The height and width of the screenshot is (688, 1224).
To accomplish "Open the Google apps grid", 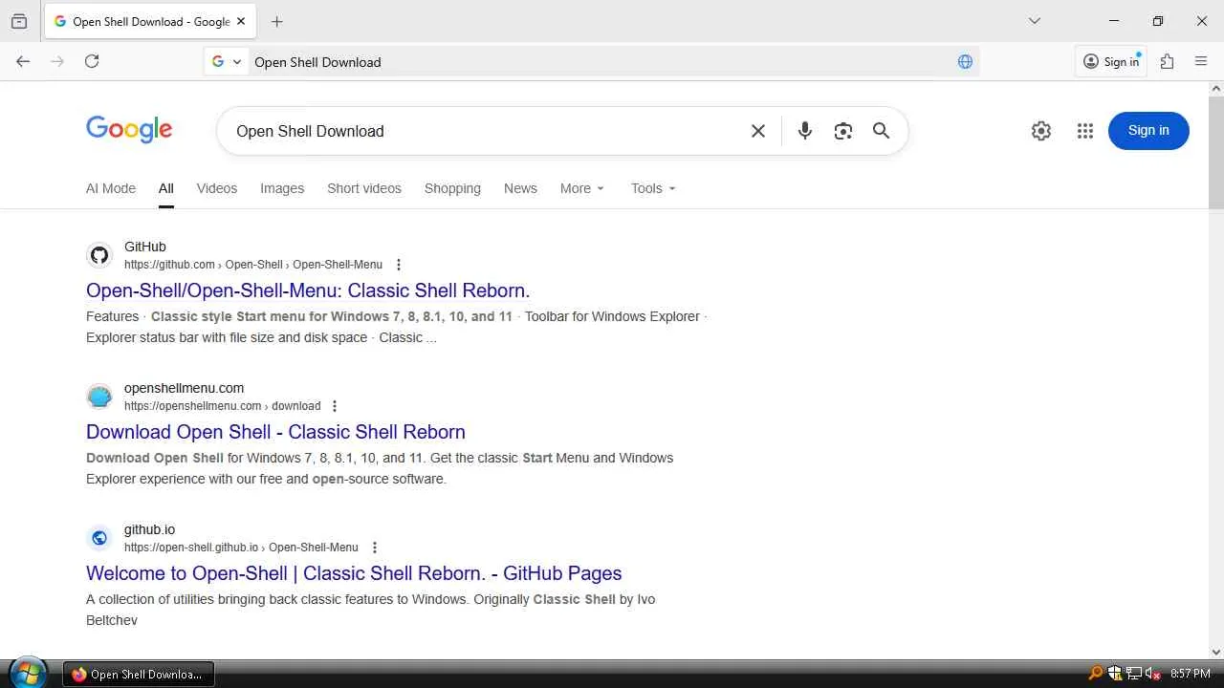I will click(x=1084, y=131).
